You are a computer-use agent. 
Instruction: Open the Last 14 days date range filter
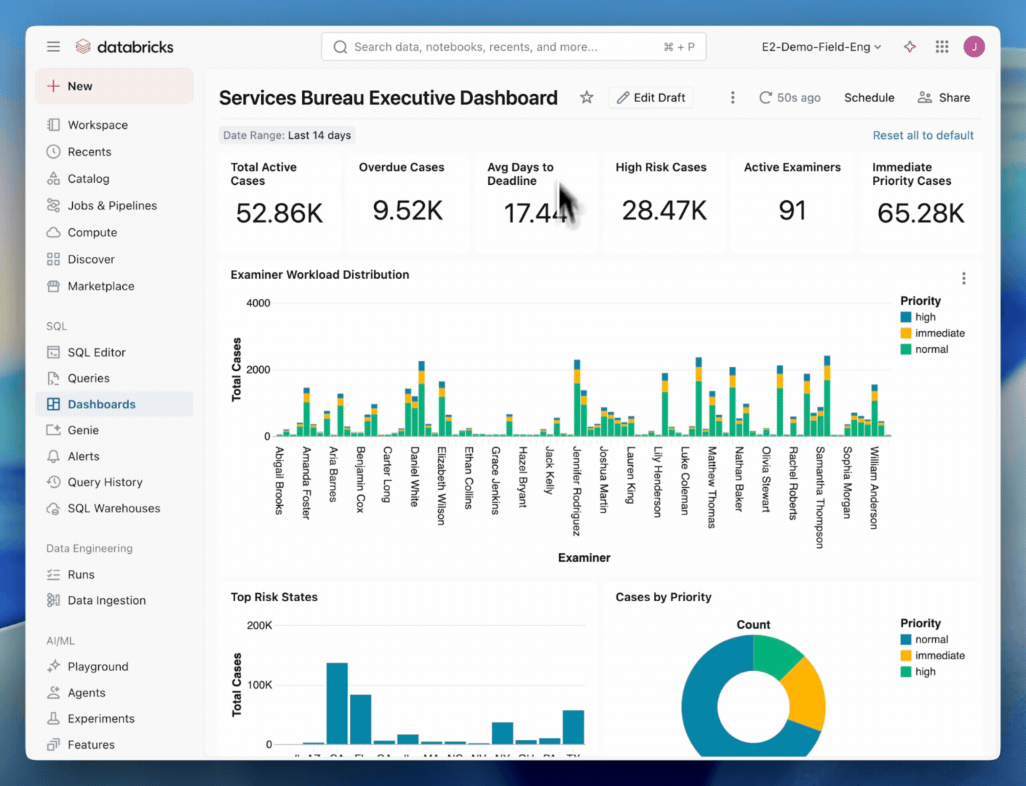click(287, 135)
